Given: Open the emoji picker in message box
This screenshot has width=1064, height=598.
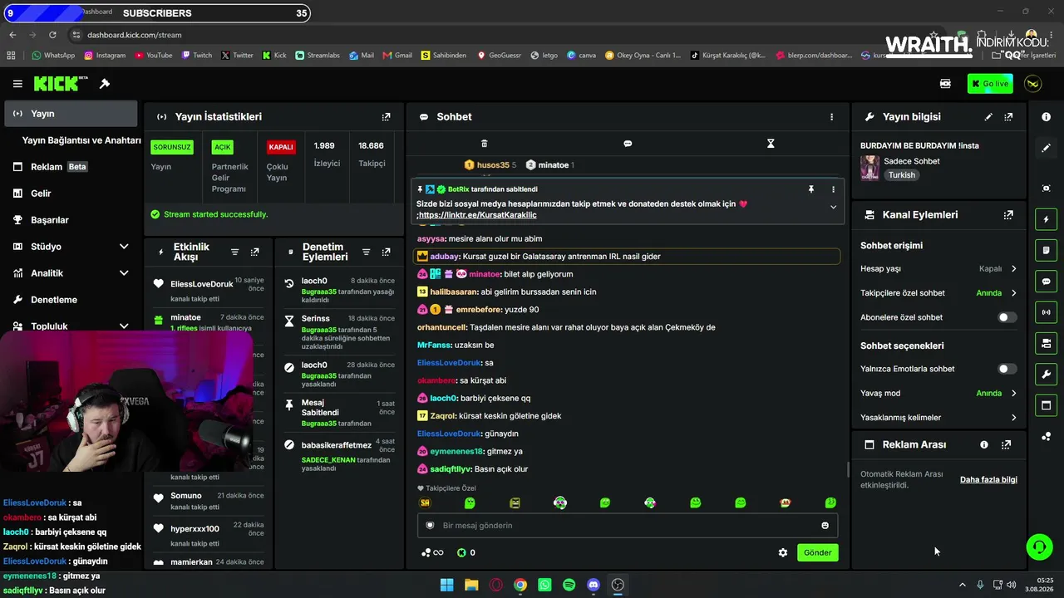Looking at the screenshot, I should [825, 526].
